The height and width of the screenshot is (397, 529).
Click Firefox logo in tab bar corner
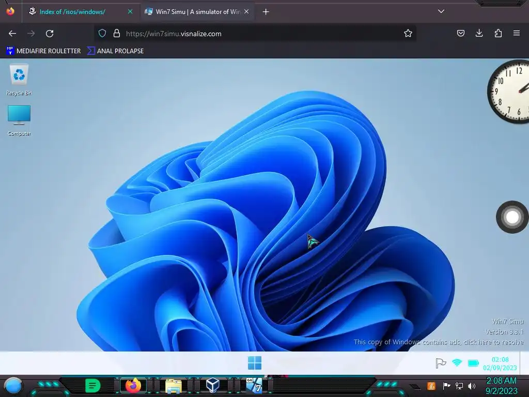coord(10,11)
